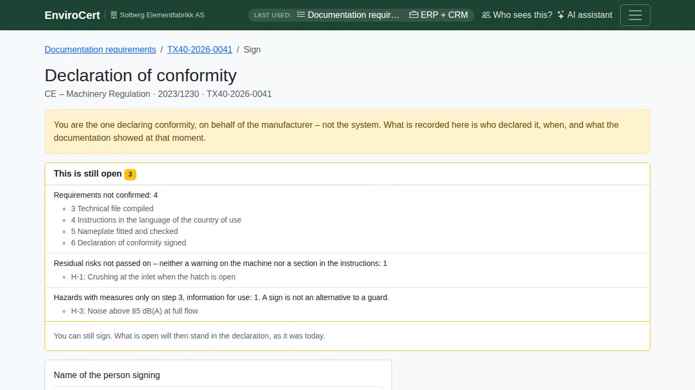The height and width of the screenshot is (390, 695).
Task: Click the open items count badge '3'
Action: 130,174
